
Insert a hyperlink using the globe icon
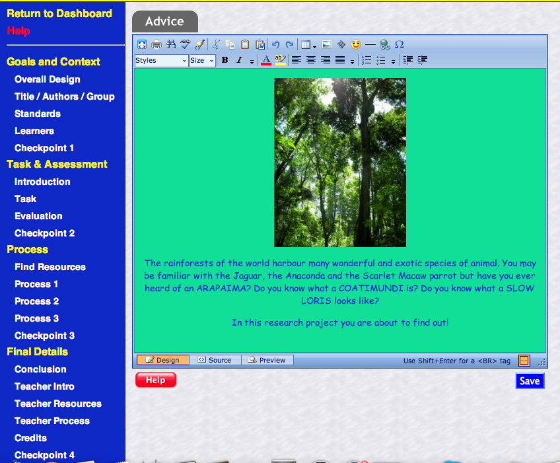pyautogui.click(x=385, y=44)
